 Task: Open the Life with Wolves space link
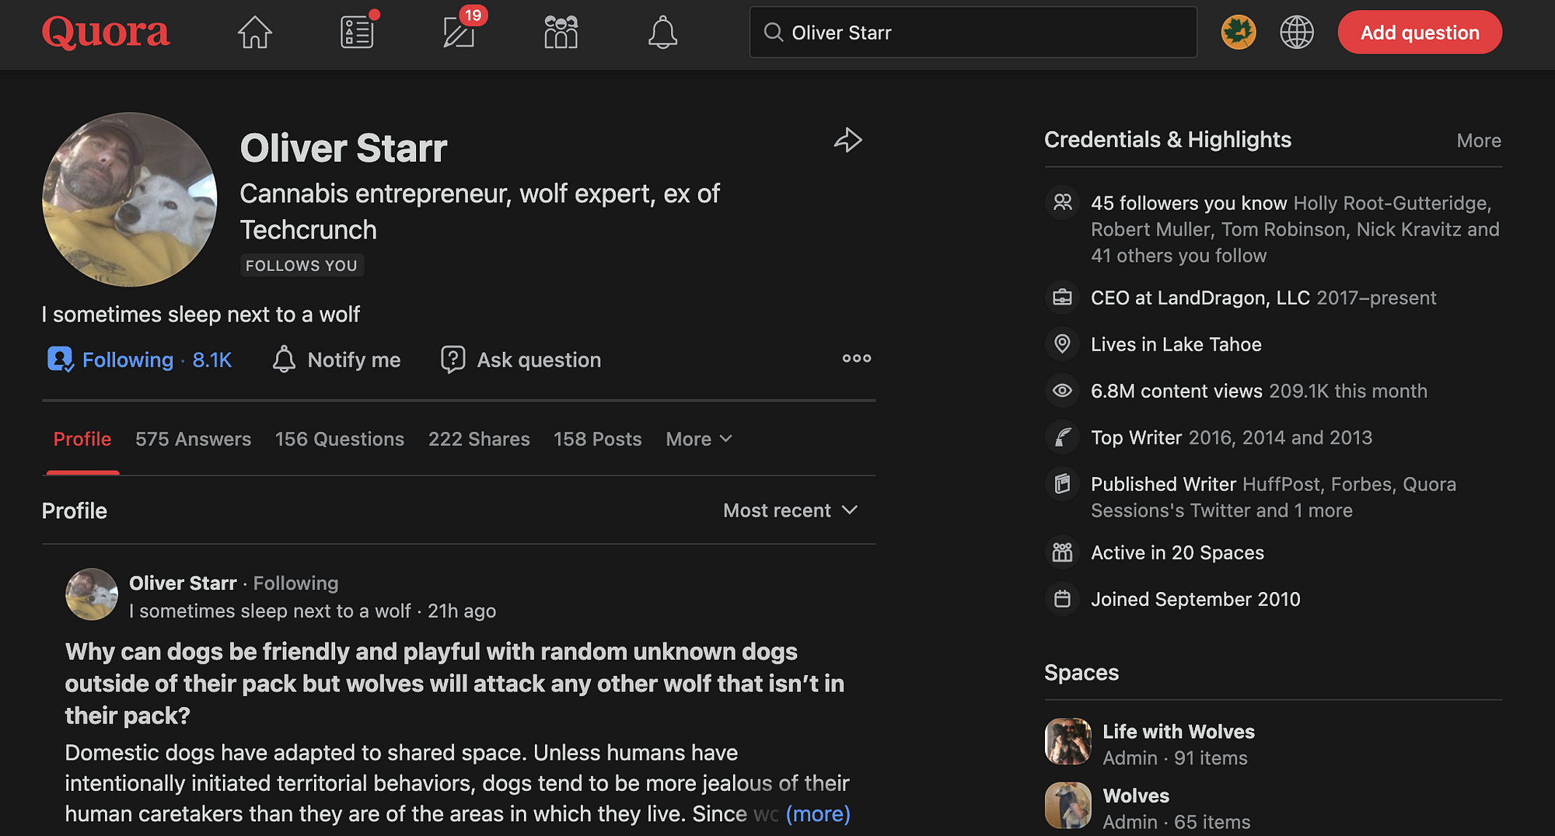click(x=1179, y=732)
